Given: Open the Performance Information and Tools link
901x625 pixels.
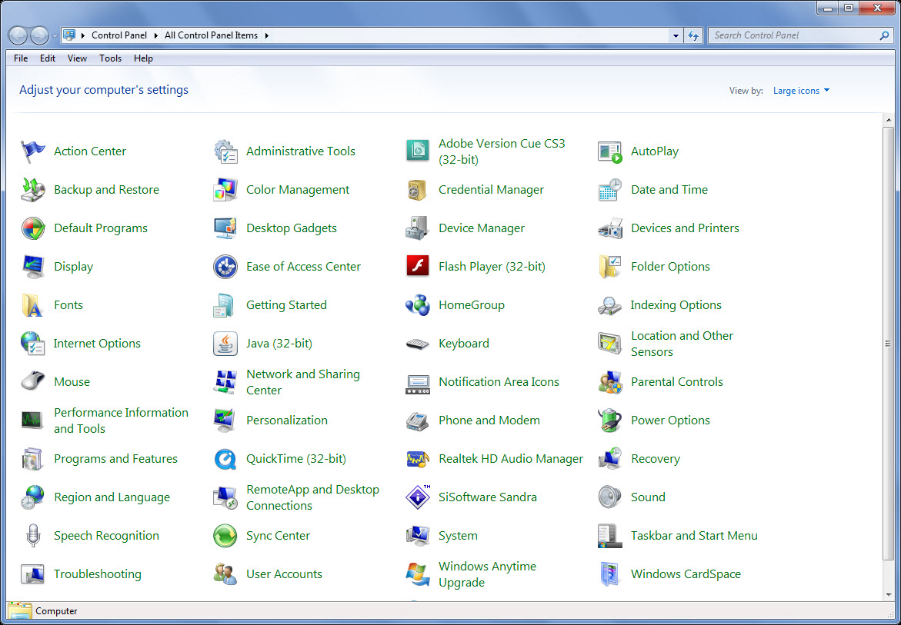Looking at the screenshot, I should click(121, 421).
